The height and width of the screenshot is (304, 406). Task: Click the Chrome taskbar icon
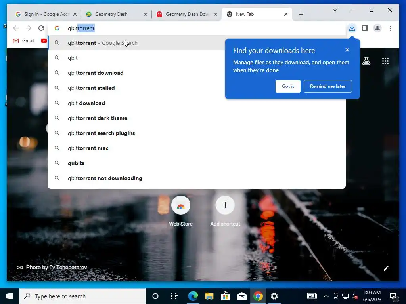[x=258, y=296]
